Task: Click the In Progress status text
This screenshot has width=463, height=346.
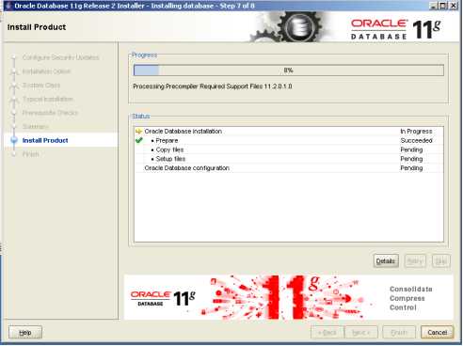Action: [416, 132]
